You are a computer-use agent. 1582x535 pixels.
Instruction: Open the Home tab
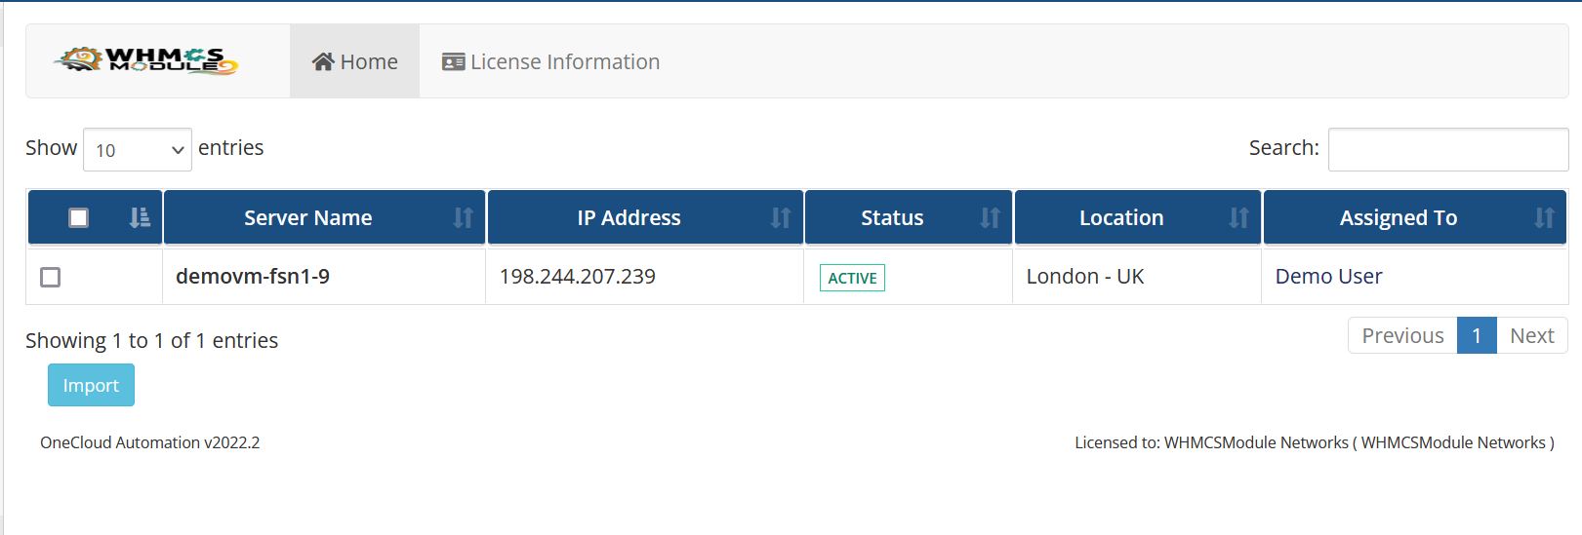(x=354, y=61)
